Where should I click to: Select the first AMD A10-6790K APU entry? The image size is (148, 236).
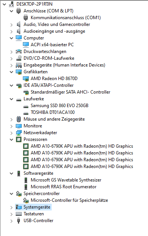pos(82,146)
